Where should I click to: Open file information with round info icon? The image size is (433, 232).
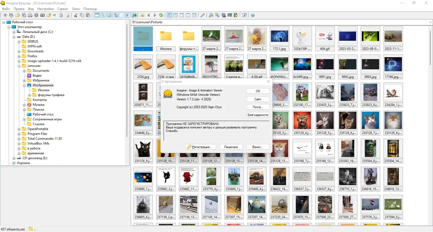(x=36, y=15)
